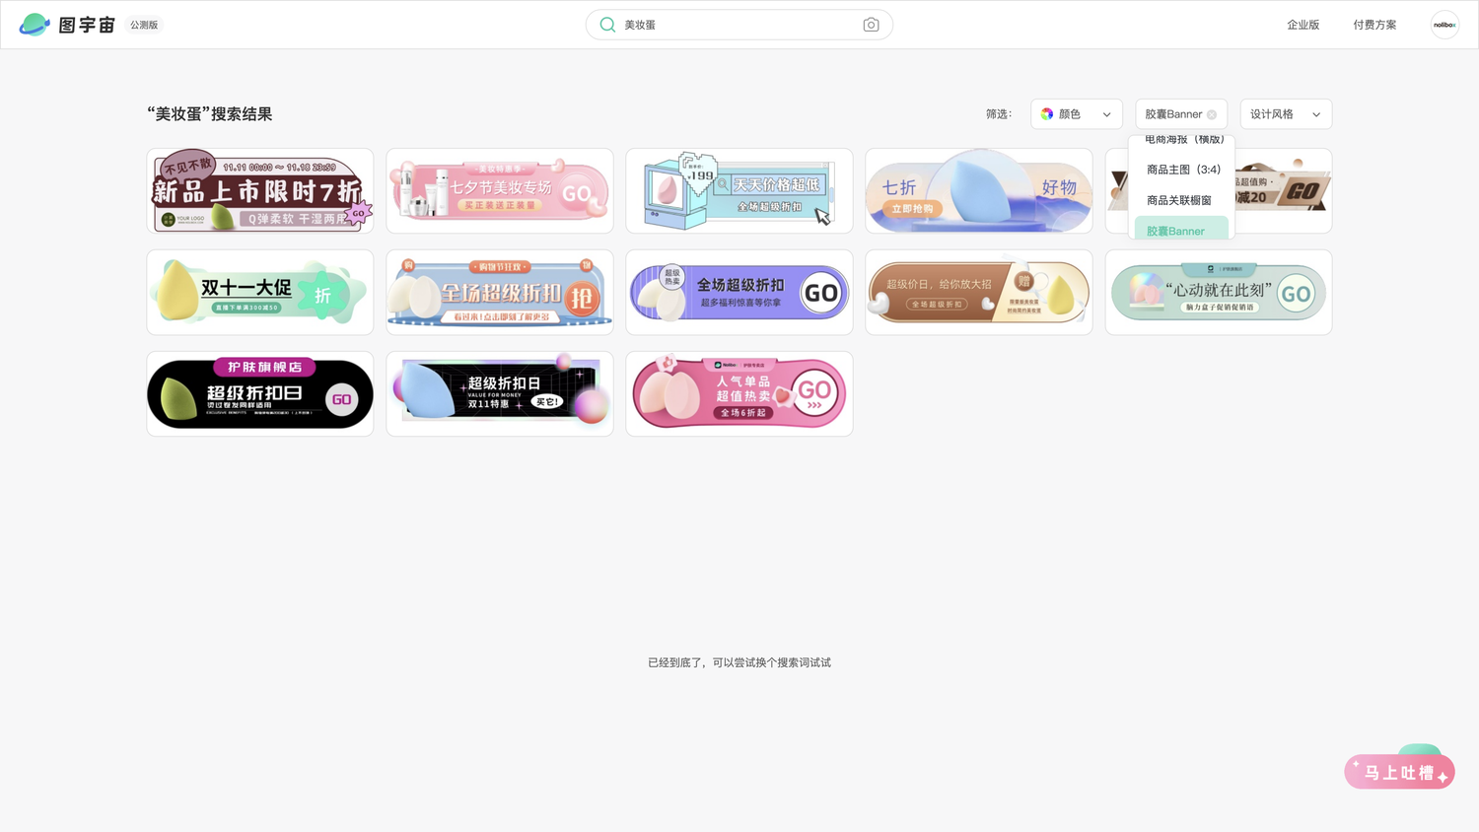Open 全场超级折扣 抢 banner template

[x=500, y=292]
